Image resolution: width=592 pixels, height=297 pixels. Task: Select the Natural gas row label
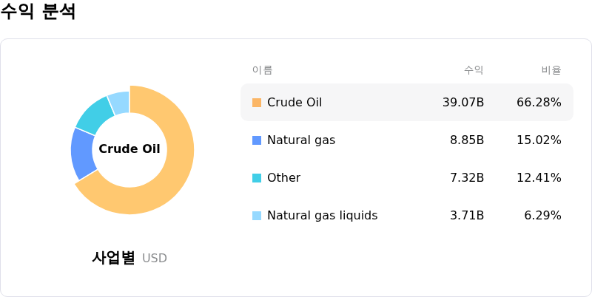301,140
